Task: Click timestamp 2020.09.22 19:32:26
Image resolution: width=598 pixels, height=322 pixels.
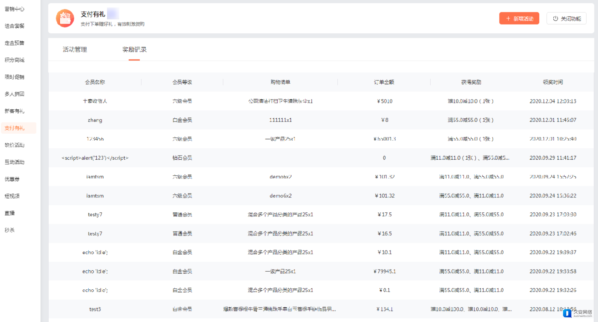Action: (553, 290)
